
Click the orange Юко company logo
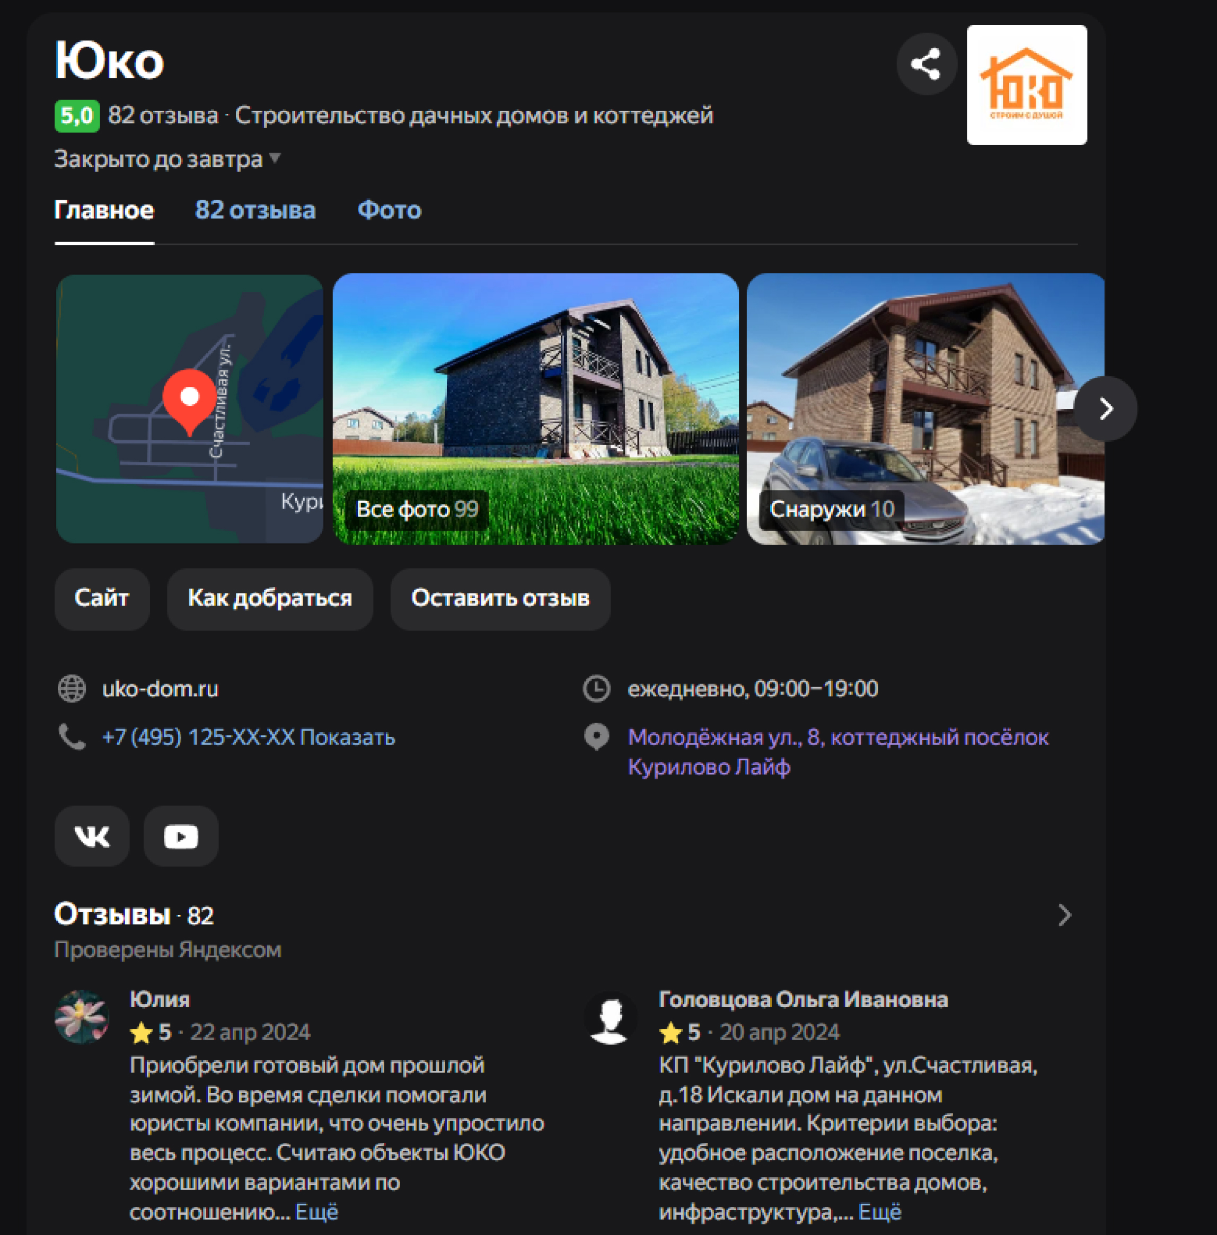[x=1027, y=85]
